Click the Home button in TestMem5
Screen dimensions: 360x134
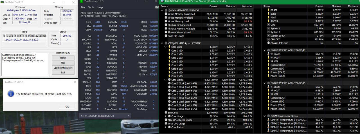coord(63,58)
